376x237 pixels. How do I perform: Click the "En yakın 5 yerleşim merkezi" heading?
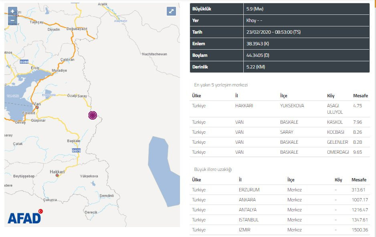(x=221, y=85)
